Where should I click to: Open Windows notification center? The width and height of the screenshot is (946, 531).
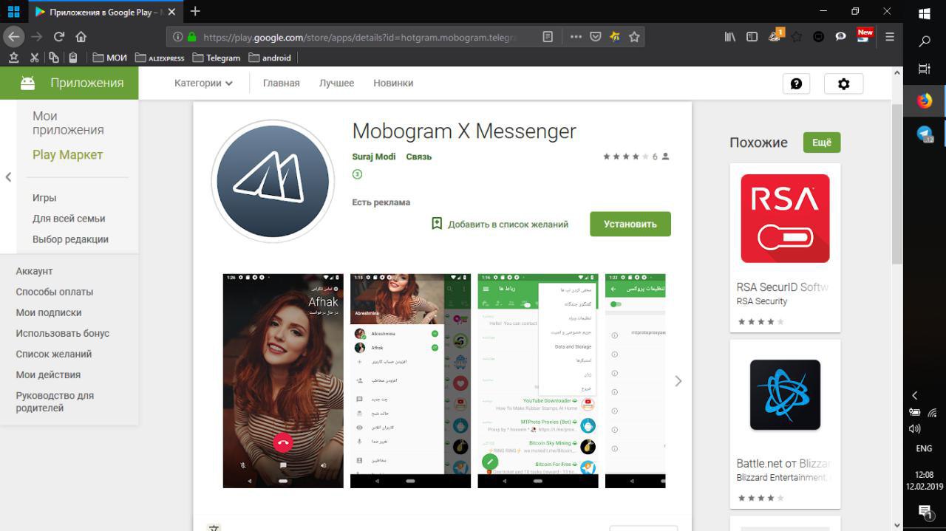point(925,510)
